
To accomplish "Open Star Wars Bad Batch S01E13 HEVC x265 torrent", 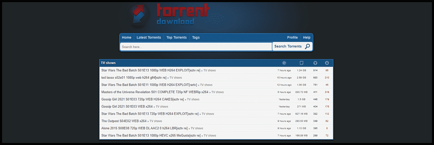I will coord(151,136).
